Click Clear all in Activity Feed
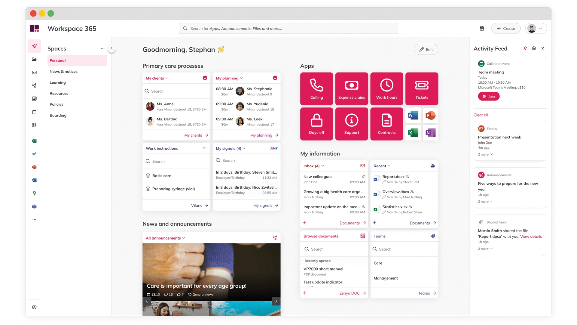 (x=481, y=115)
